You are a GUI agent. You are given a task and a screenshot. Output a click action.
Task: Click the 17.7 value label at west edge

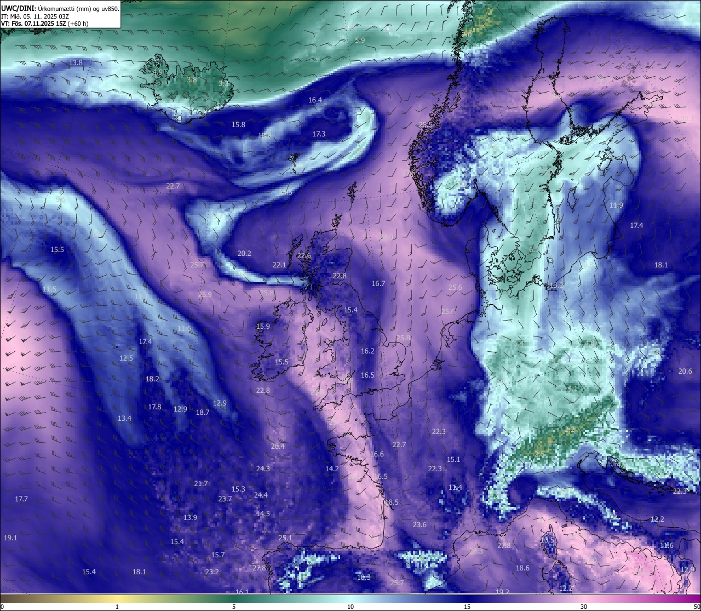click(21, 499)
